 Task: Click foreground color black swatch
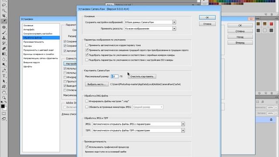click(3, 106)
